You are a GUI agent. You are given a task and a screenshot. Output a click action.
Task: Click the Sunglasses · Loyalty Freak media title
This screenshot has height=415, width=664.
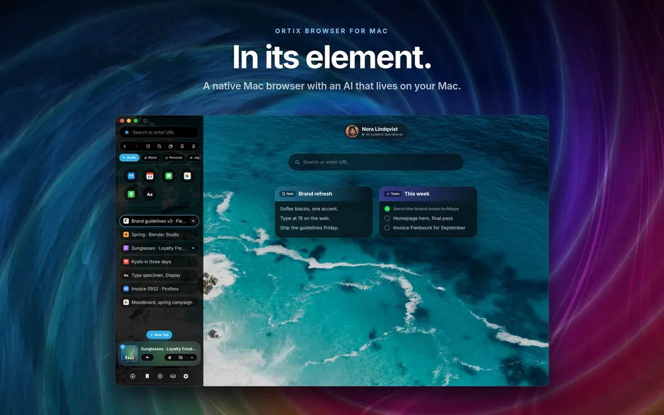point(169,349)
